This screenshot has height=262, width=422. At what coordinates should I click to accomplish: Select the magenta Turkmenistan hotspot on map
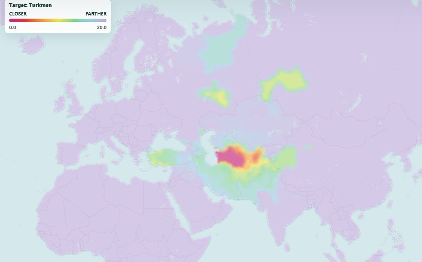tap(232, 157)
